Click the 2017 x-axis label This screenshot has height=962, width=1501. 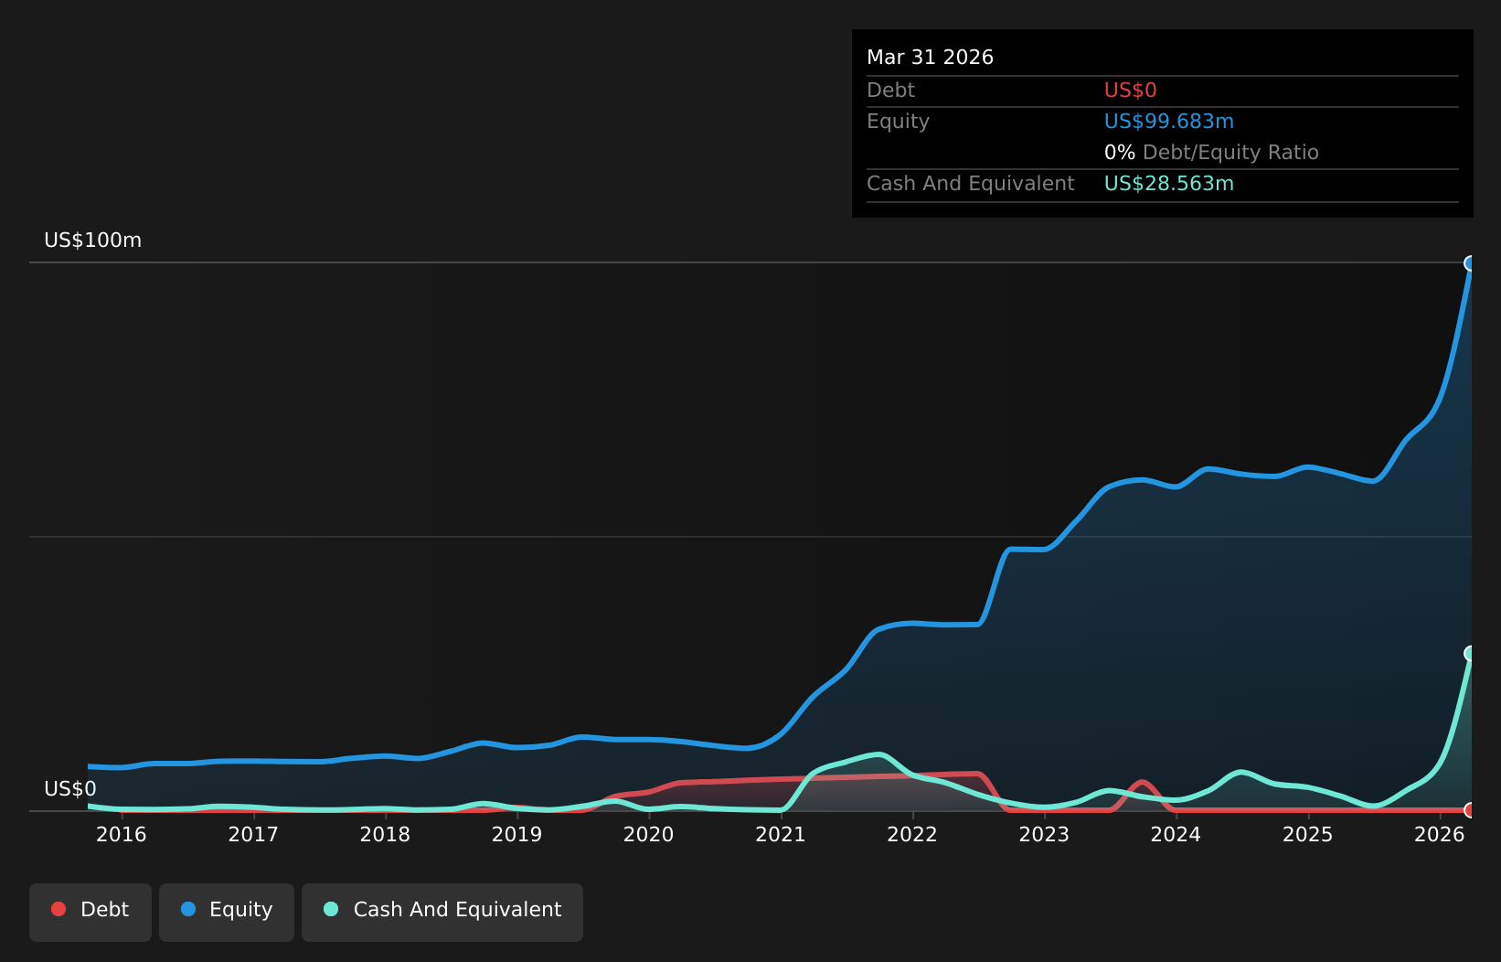click(253, 834)
